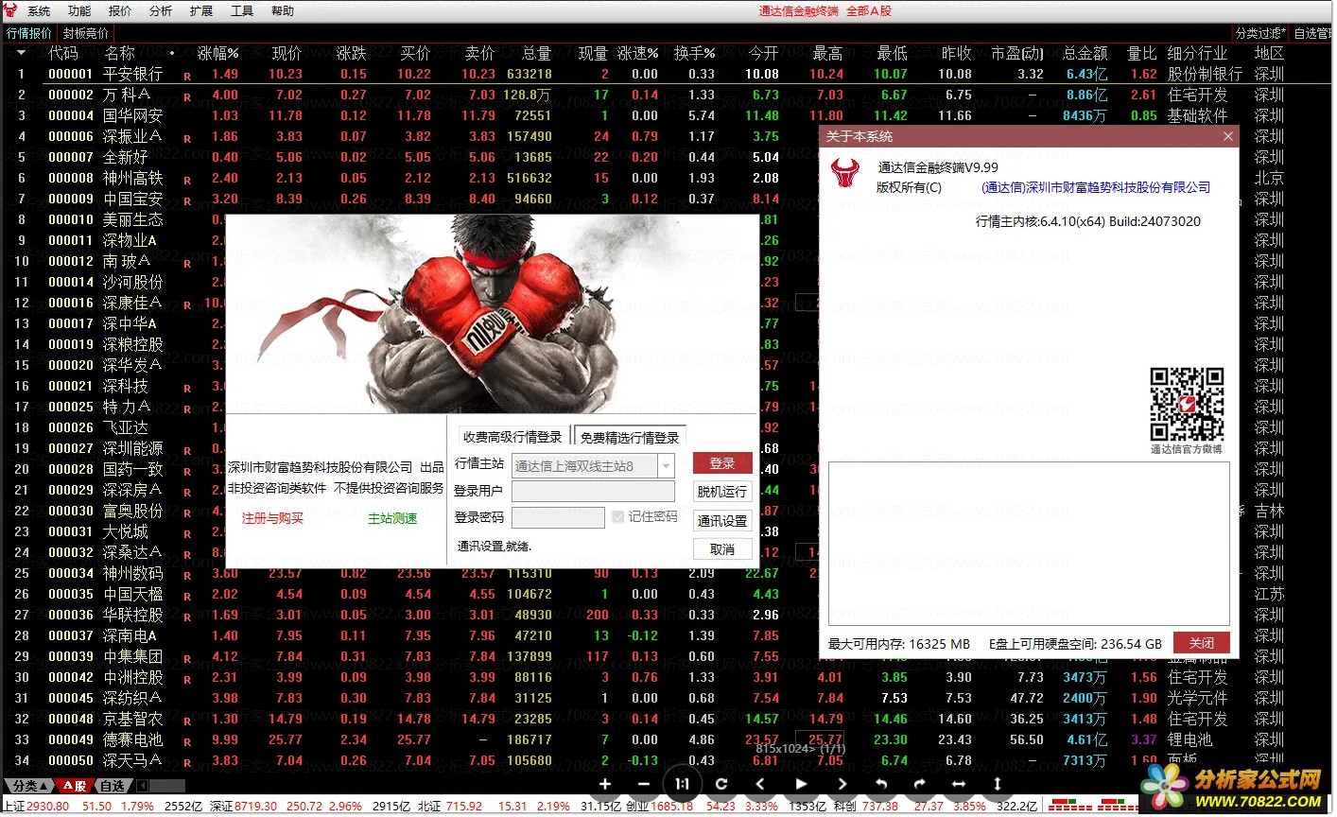Click the 通讯设置 button
The image size is (1337, 817).
[722, 521]
